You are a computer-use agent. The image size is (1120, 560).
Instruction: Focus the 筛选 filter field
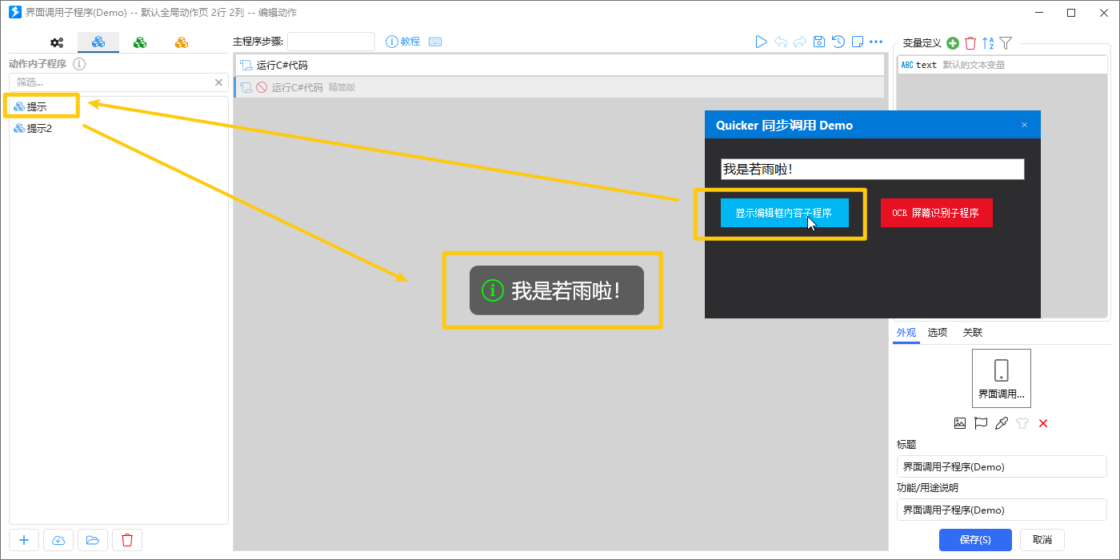111,82
